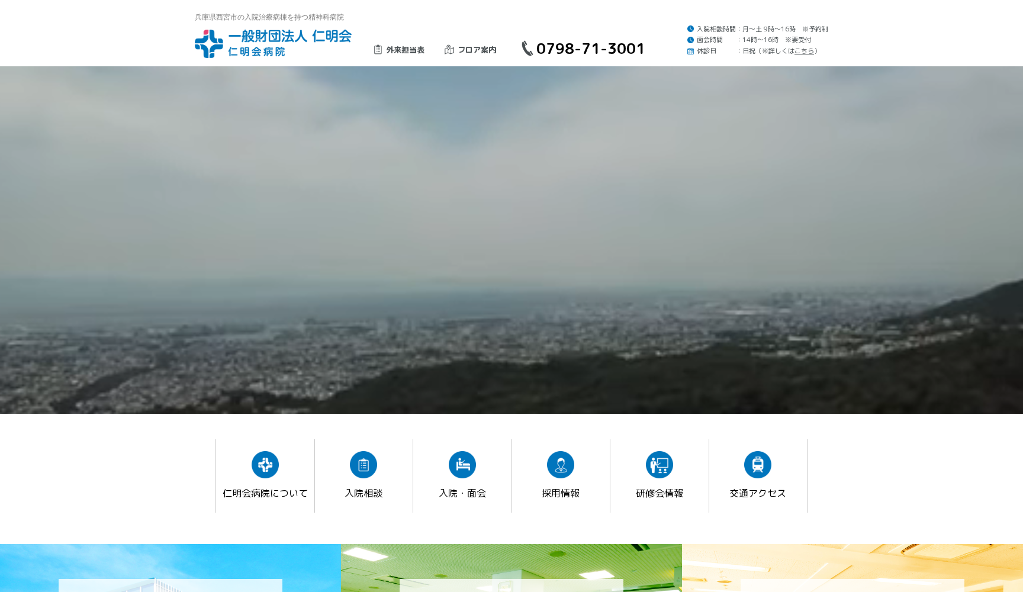The width and height of the screenshot is (1023, 592).
Task: Click the 仁明会 hospital logo
Action: [271, 41]
